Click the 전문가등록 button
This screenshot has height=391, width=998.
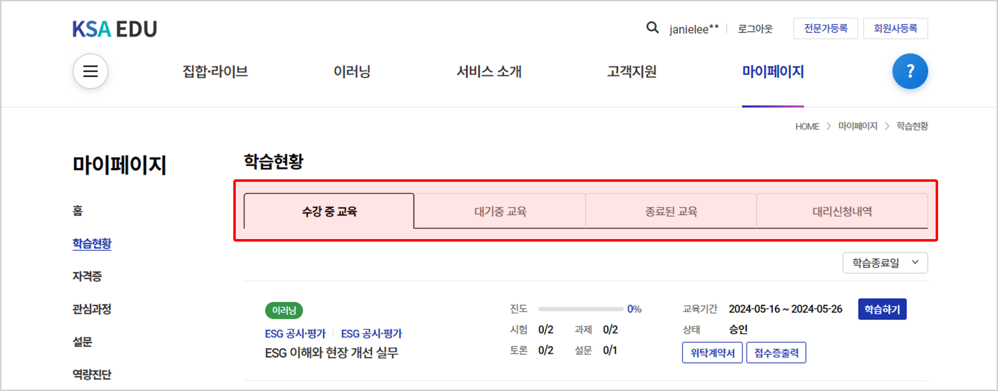(x=826, y=29)
